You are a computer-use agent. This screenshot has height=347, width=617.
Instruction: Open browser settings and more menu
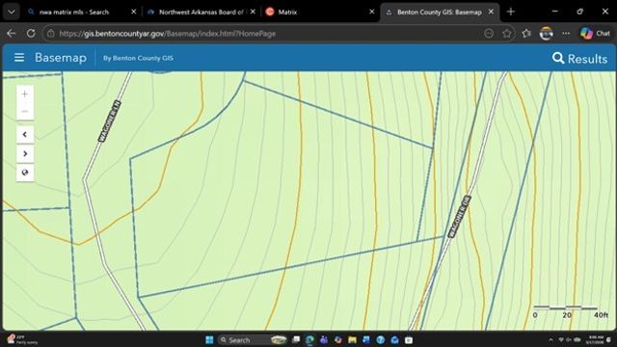tap(566, 34)
